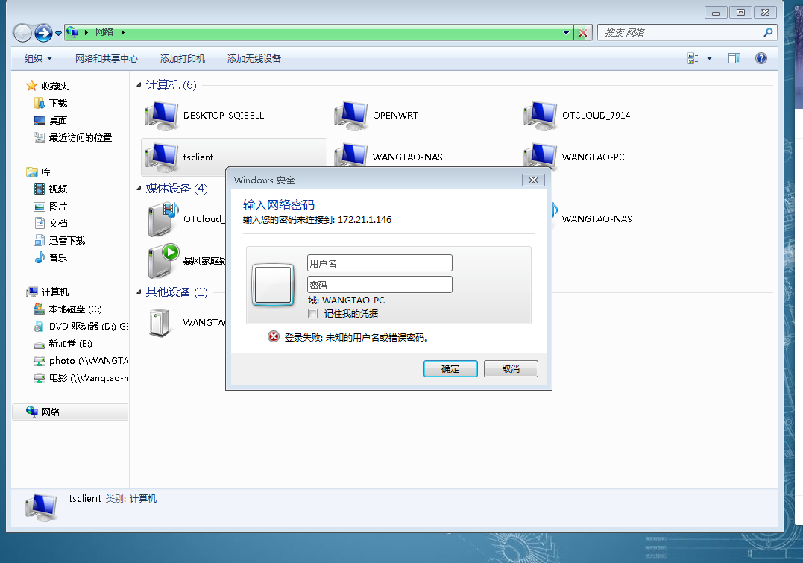Image resolution: width=803 pixels, height=563 pixels.
Task: Click the help question mark icon
Action: click(761, 58)
